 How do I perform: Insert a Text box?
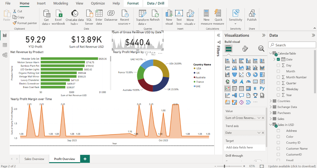[x=179, y=14]
